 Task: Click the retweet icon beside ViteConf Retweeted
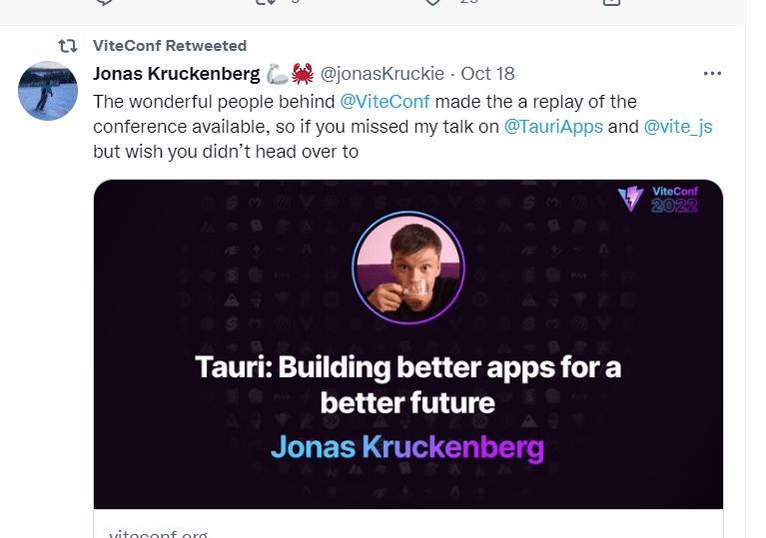[68, 46]
